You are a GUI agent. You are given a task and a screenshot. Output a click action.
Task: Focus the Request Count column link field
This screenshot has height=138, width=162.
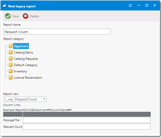tap(87, 127)
